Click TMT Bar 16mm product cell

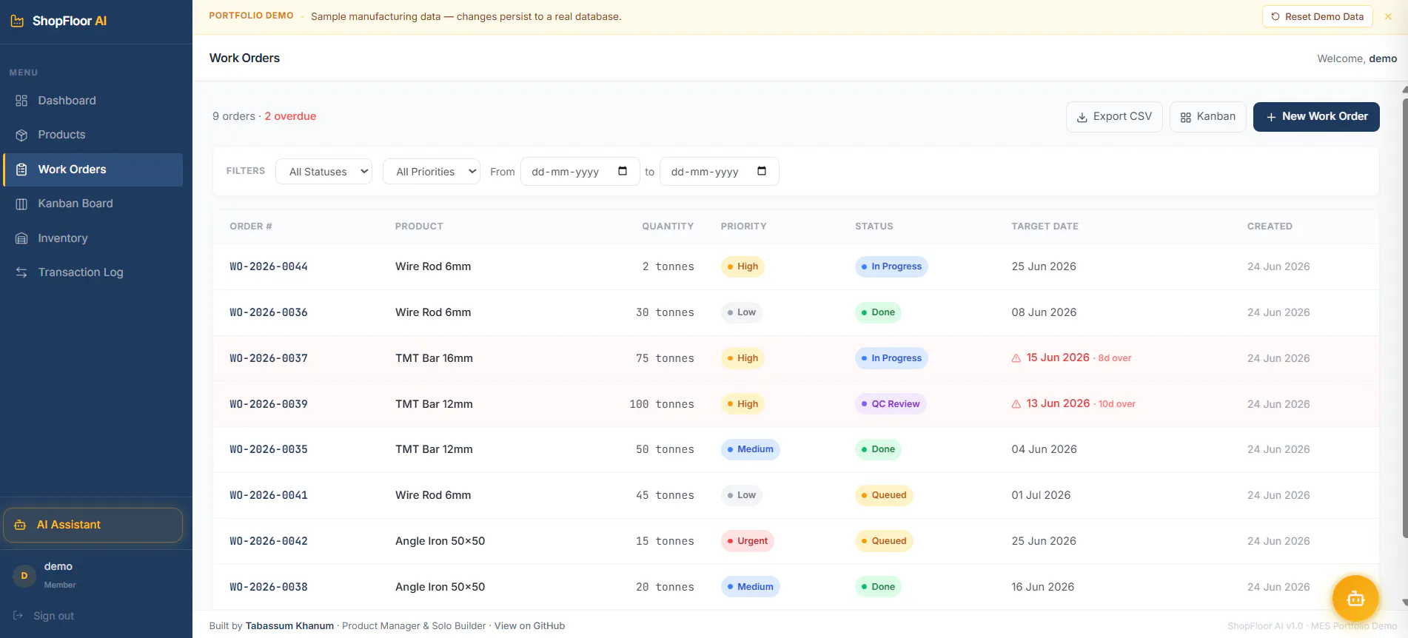click(x=434, y=358)
